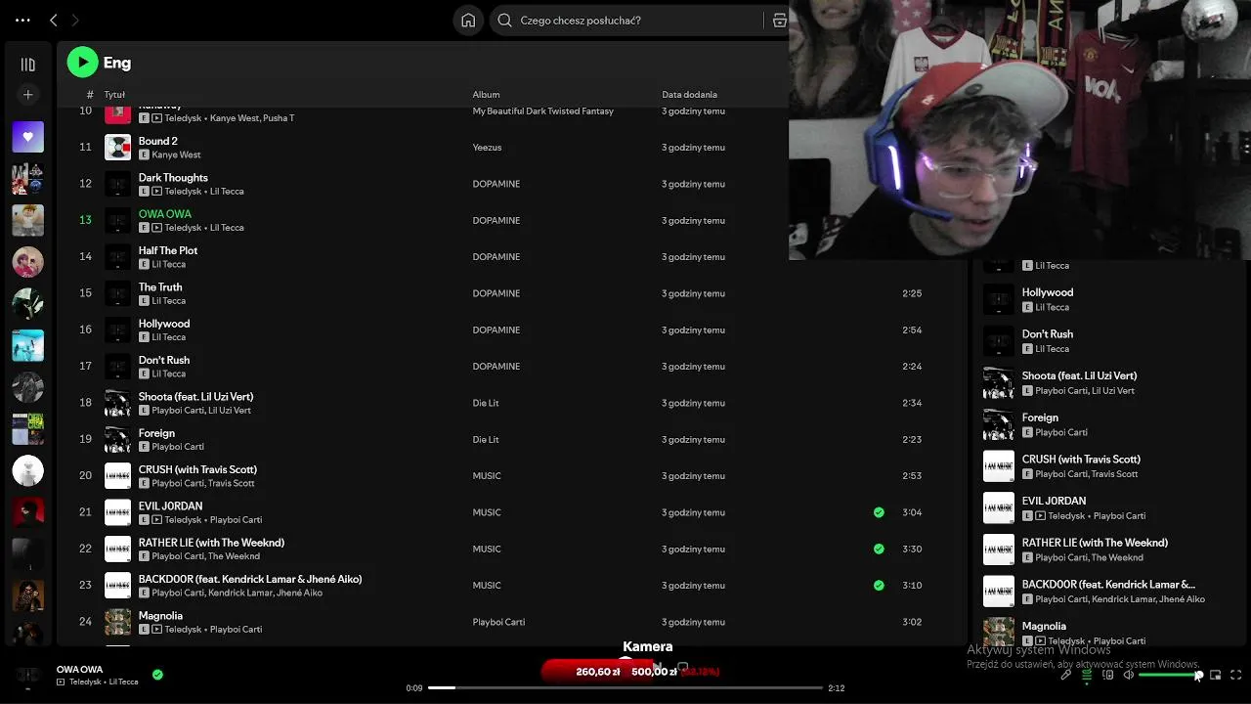Viewport: 1251px width, 704px height.
Task: Collapse Your Library using the sidebar library icon
Action: click(27, 65)
